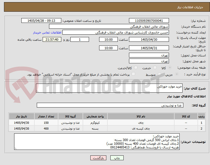Click the ردیف column header
The width and height of the screenshot is (210, 165).
click(x=201, y=116)
